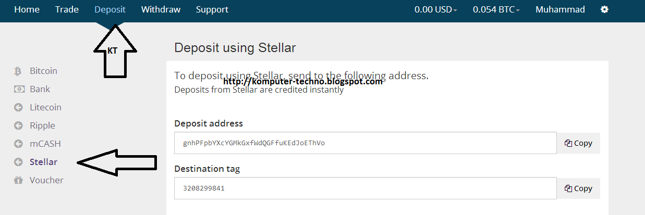
Task: Click the destination tag field
Action: [365, 188]
